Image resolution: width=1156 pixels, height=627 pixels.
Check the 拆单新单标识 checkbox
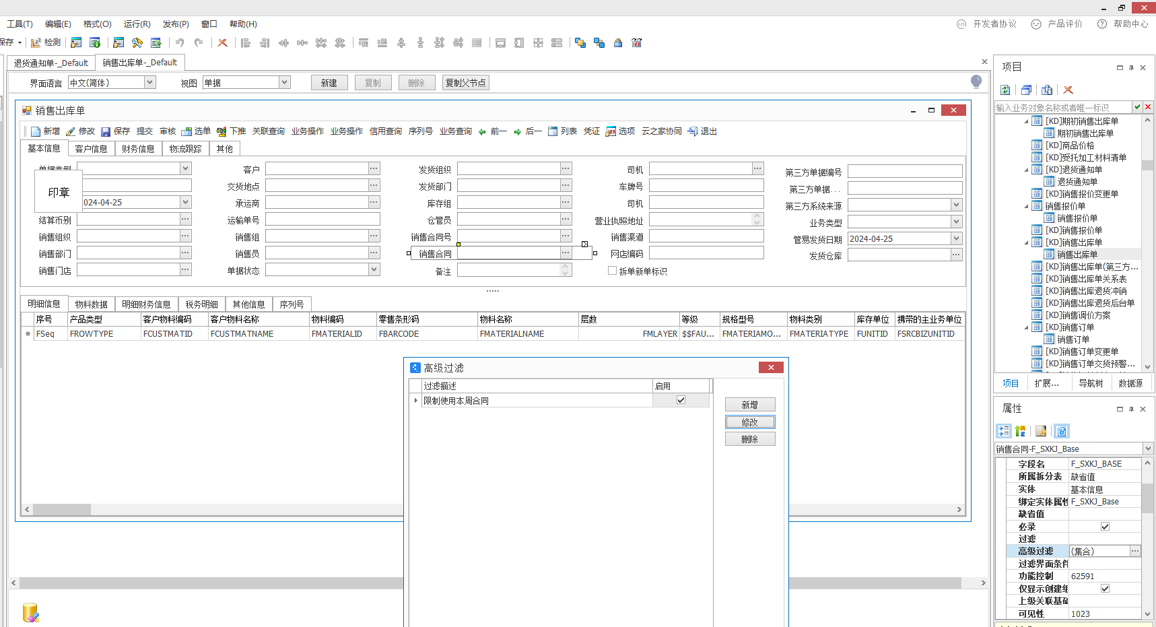612,271
